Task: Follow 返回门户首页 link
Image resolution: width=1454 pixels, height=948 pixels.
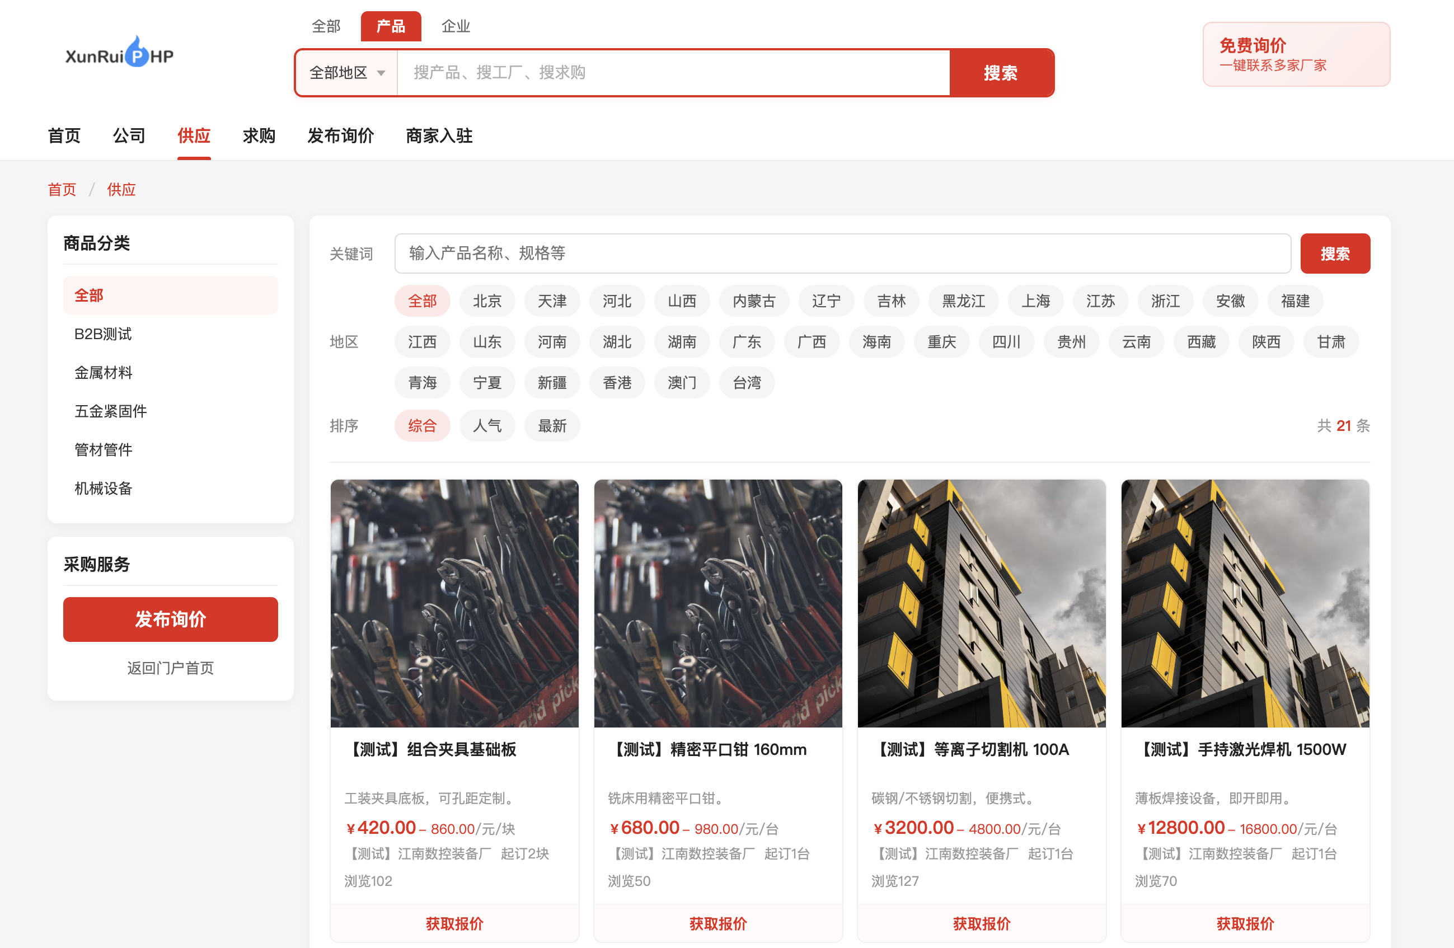Action: [171, 668]
